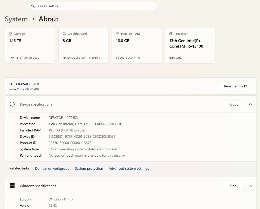The width and height of the screenshot is (260, 209).
Task: Copy the Windows specifications
Action: (x=234, y=186)
